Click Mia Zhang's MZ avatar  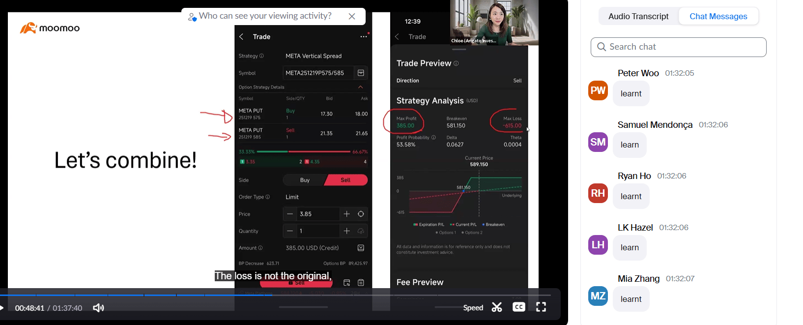click(x=598, y=296)
